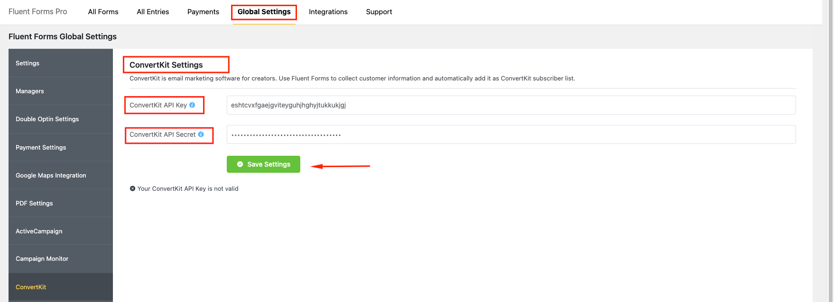834x302 pixels.
Task: Focus the ConvertKit API Secret password field
Action: coord(510,134)
